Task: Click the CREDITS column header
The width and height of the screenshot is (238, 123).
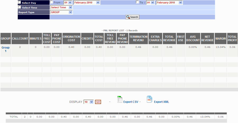Action: (87, 39)
